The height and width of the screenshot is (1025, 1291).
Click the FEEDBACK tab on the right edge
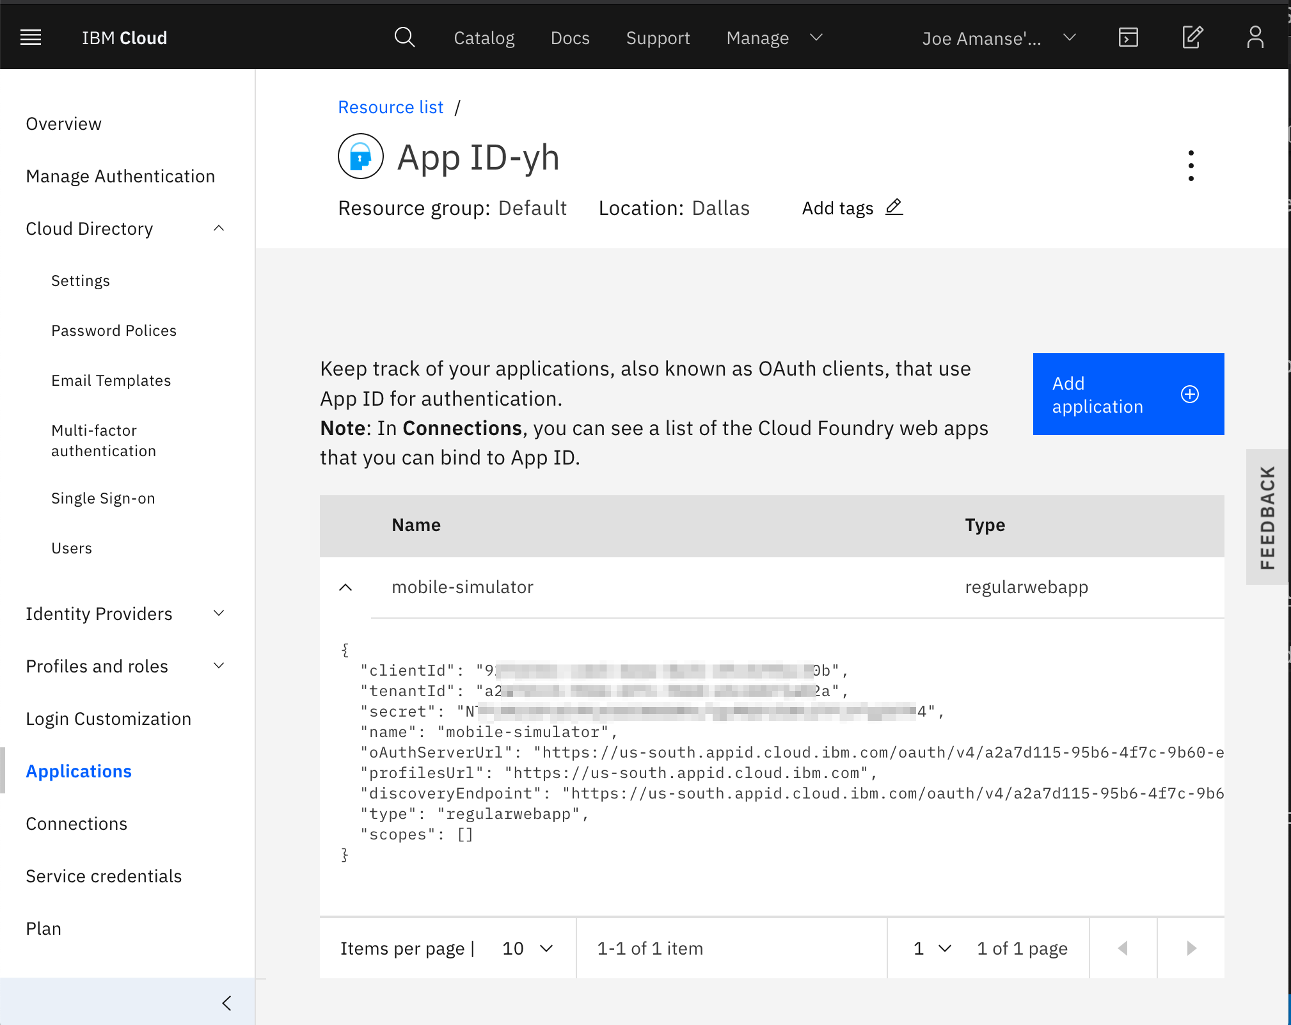(1268, 518)
